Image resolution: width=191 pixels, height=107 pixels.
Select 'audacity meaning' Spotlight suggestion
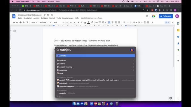95,67
